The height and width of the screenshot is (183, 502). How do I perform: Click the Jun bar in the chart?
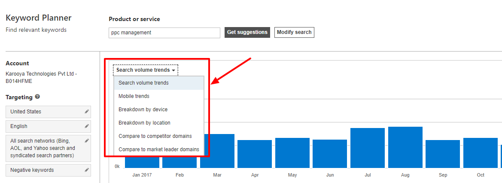(330, 154)
